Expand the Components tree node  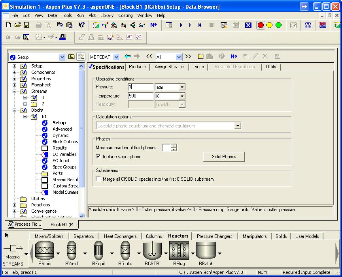pyautogui.click(x=14, y=72)
